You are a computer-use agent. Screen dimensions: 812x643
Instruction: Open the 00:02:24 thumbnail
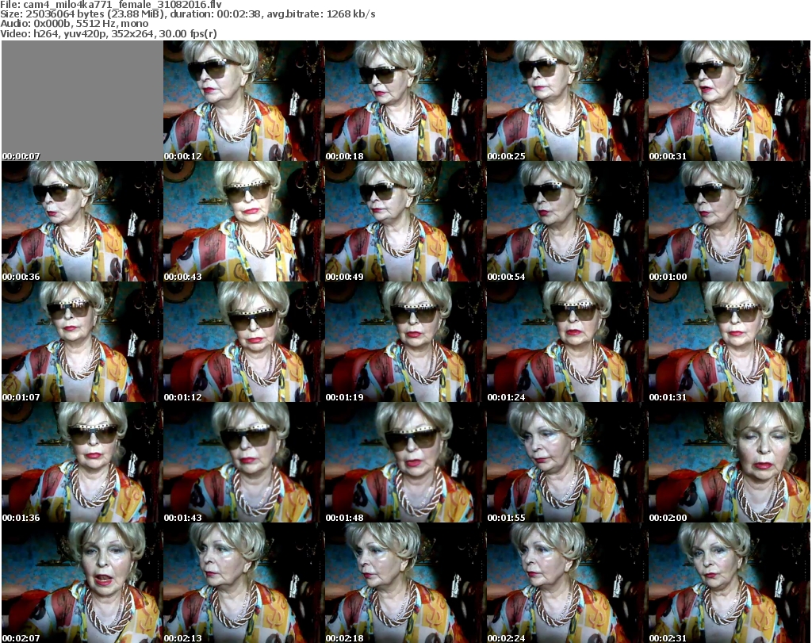click(x=567, y=583)
